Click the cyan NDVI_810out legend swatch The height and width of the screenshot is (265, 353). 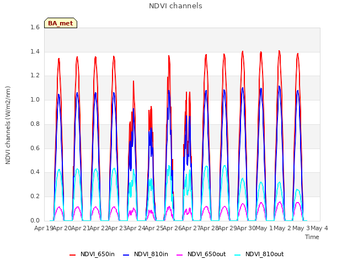point(238,255)
